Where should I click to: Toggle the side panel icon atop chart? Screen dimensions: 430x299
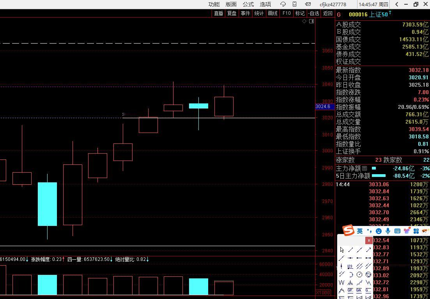coord(311,21)
